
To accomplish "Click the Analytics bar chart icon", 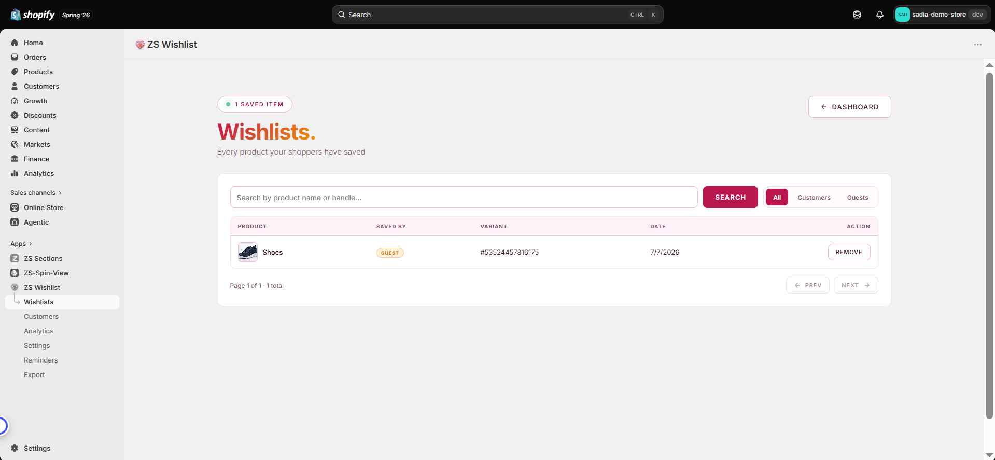I will pos(15,173).
